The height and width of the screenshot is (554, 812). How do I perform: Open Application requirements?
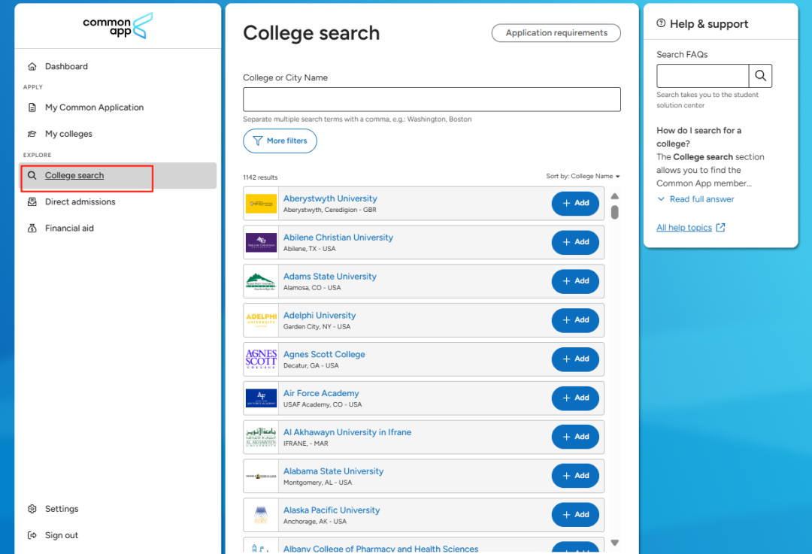click(x=556, y=33)
